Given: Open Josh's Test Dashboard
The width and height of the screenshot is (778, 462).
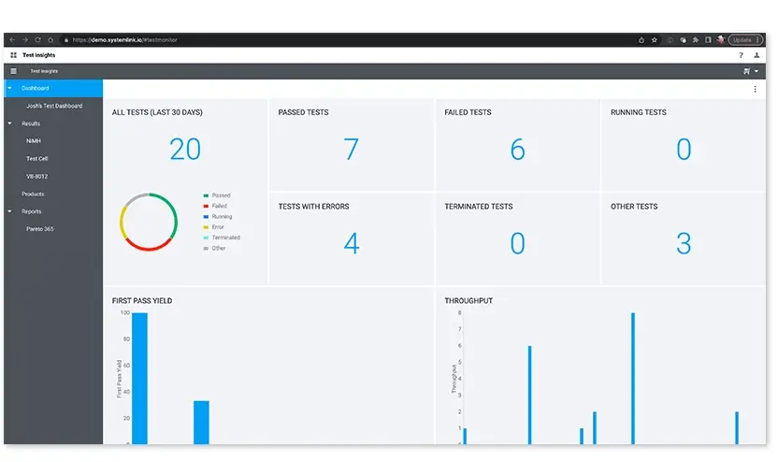Looking at the screenshot, I should (54, 106).
